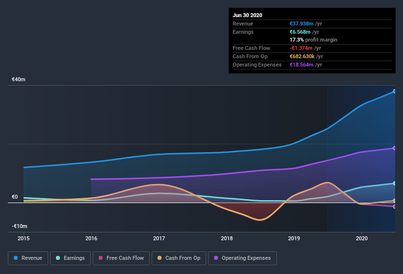This screenshot has height=274, width=403.
Task: Toggle the Revenue legend button
Action: [x=28, y=258]
